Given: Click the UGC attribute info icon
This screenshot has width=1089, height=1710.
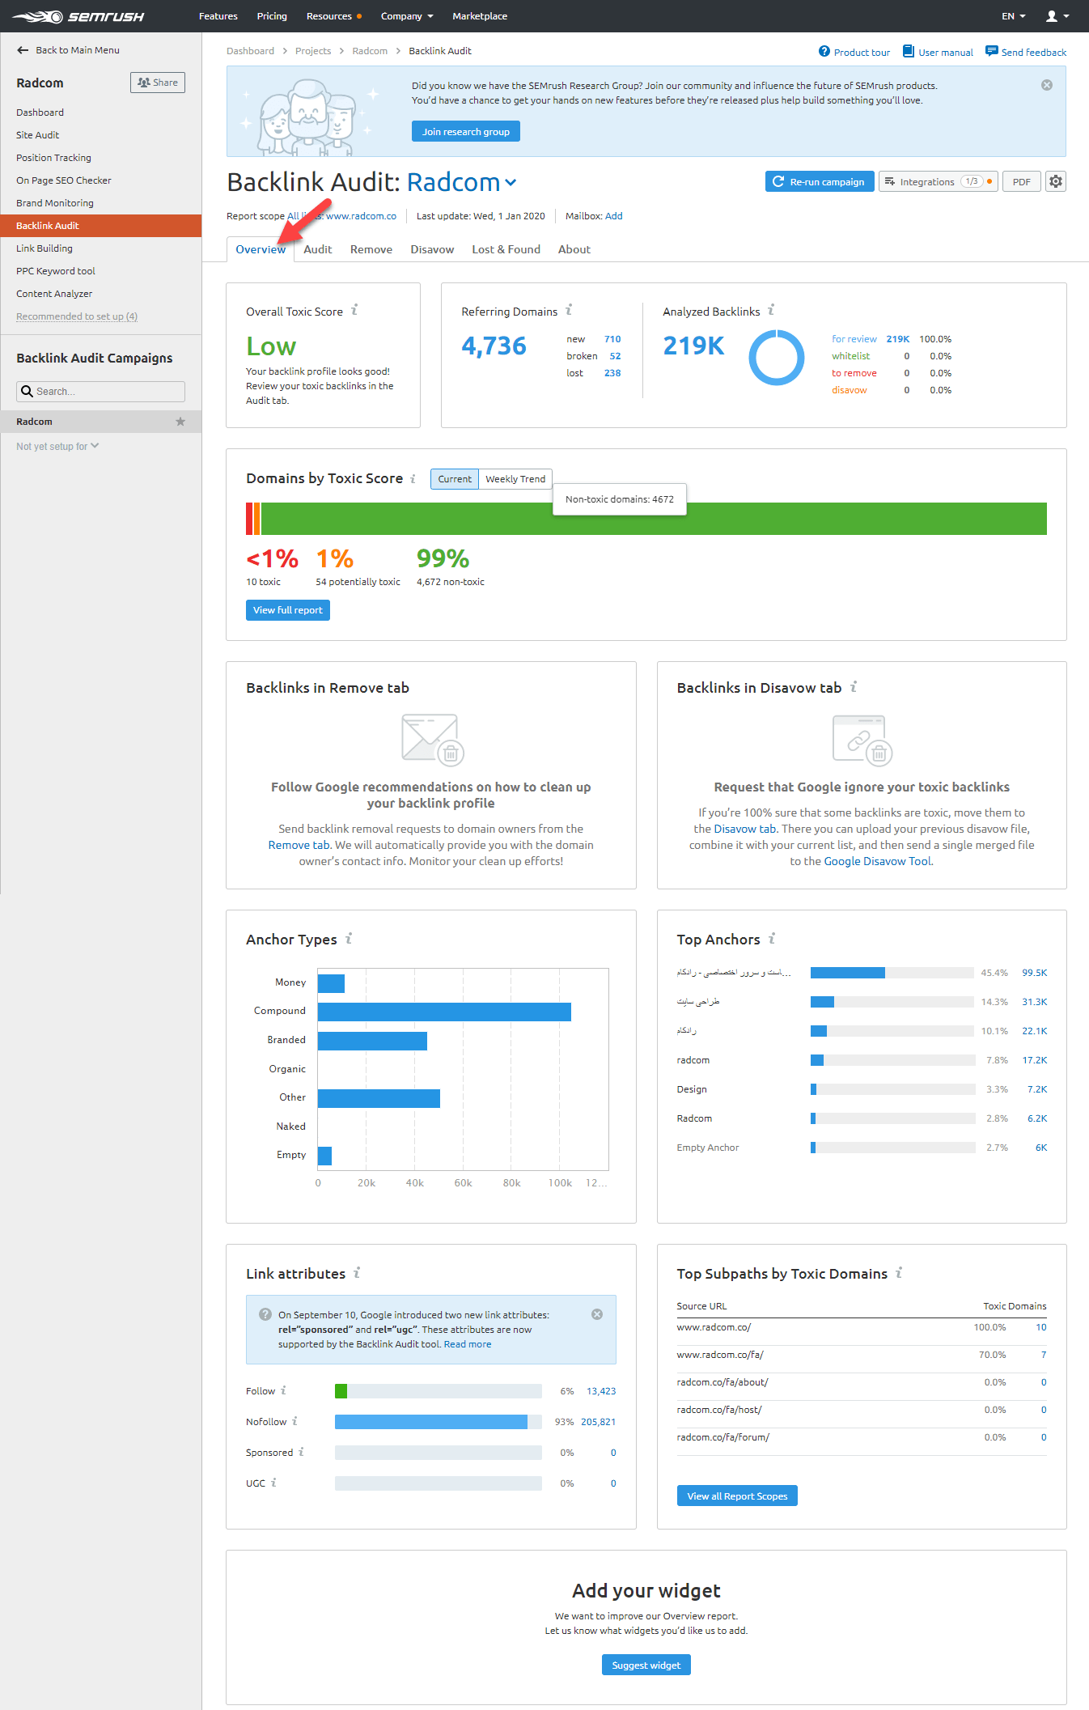Looking at the screenshot, I should 273,1483.
